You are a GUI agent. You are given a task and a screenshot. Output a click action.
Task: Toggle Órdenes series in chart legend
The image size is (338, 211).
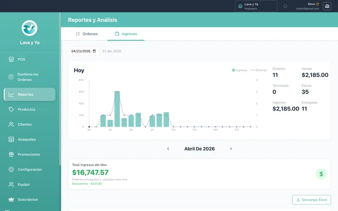tap(259, 70)
